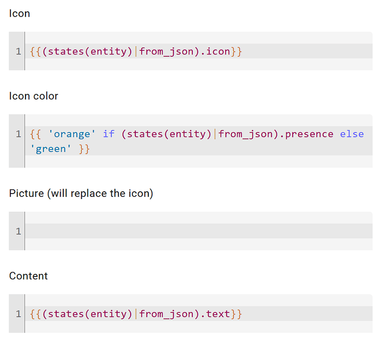387x340 pixels.
Task: Click line number 1 of Content editor
Action: point(18,314)
